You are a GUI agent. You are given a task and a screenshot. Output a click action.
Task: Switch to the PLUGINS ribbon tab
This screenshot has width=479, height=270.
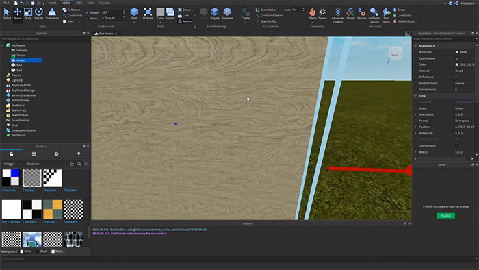click(x=105, y=3)
